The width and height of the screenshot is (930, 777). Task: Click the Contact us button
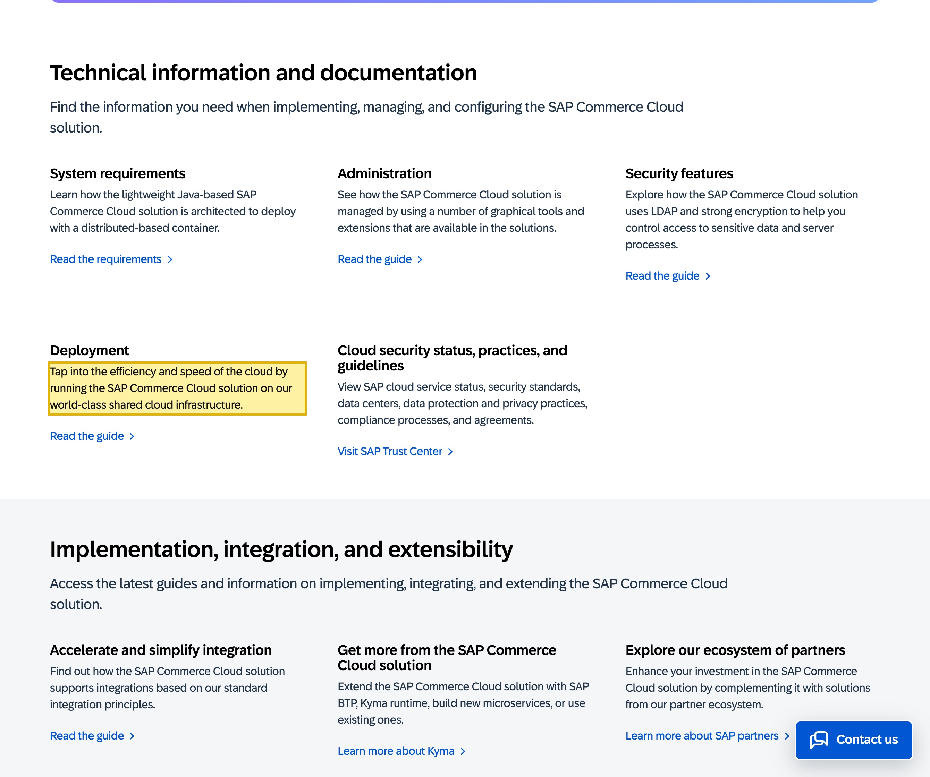(853, 740)
